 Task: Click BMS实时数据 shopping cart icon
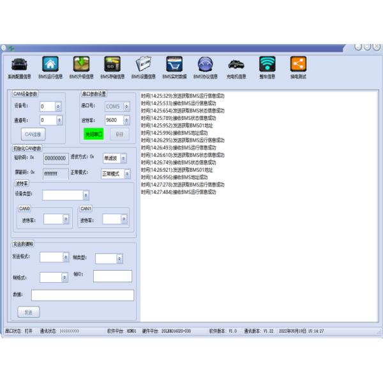(x=174, y=64)
